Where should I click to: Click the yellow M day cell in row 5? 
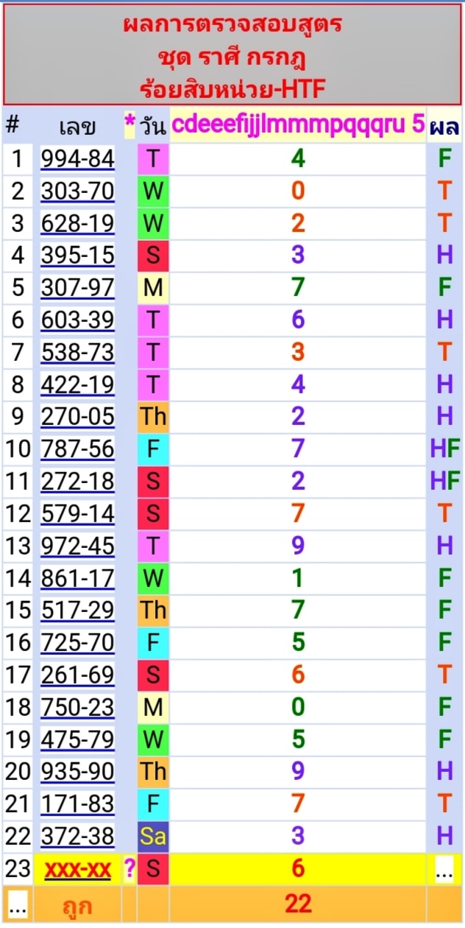(153, 288)
